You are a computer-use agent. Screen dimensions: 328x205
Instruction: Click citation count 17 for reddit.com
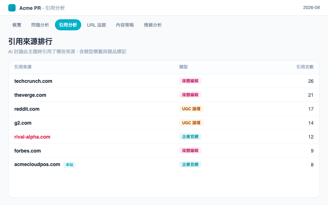click(311, 109)
